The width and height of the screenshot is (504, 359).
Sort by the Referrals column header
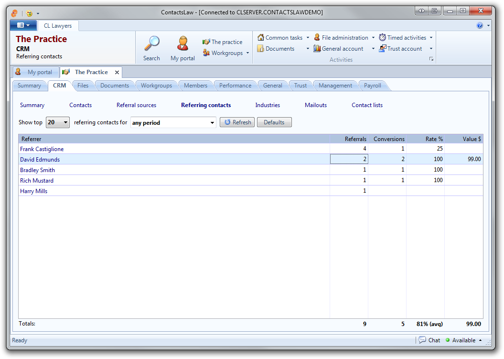click(349, 139)
